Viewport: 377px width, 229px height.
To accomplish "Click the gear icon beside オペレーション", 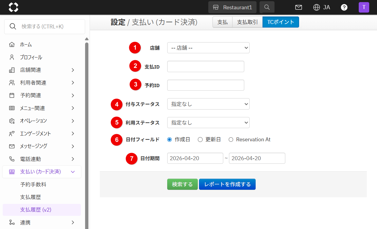I will [12, 121].
